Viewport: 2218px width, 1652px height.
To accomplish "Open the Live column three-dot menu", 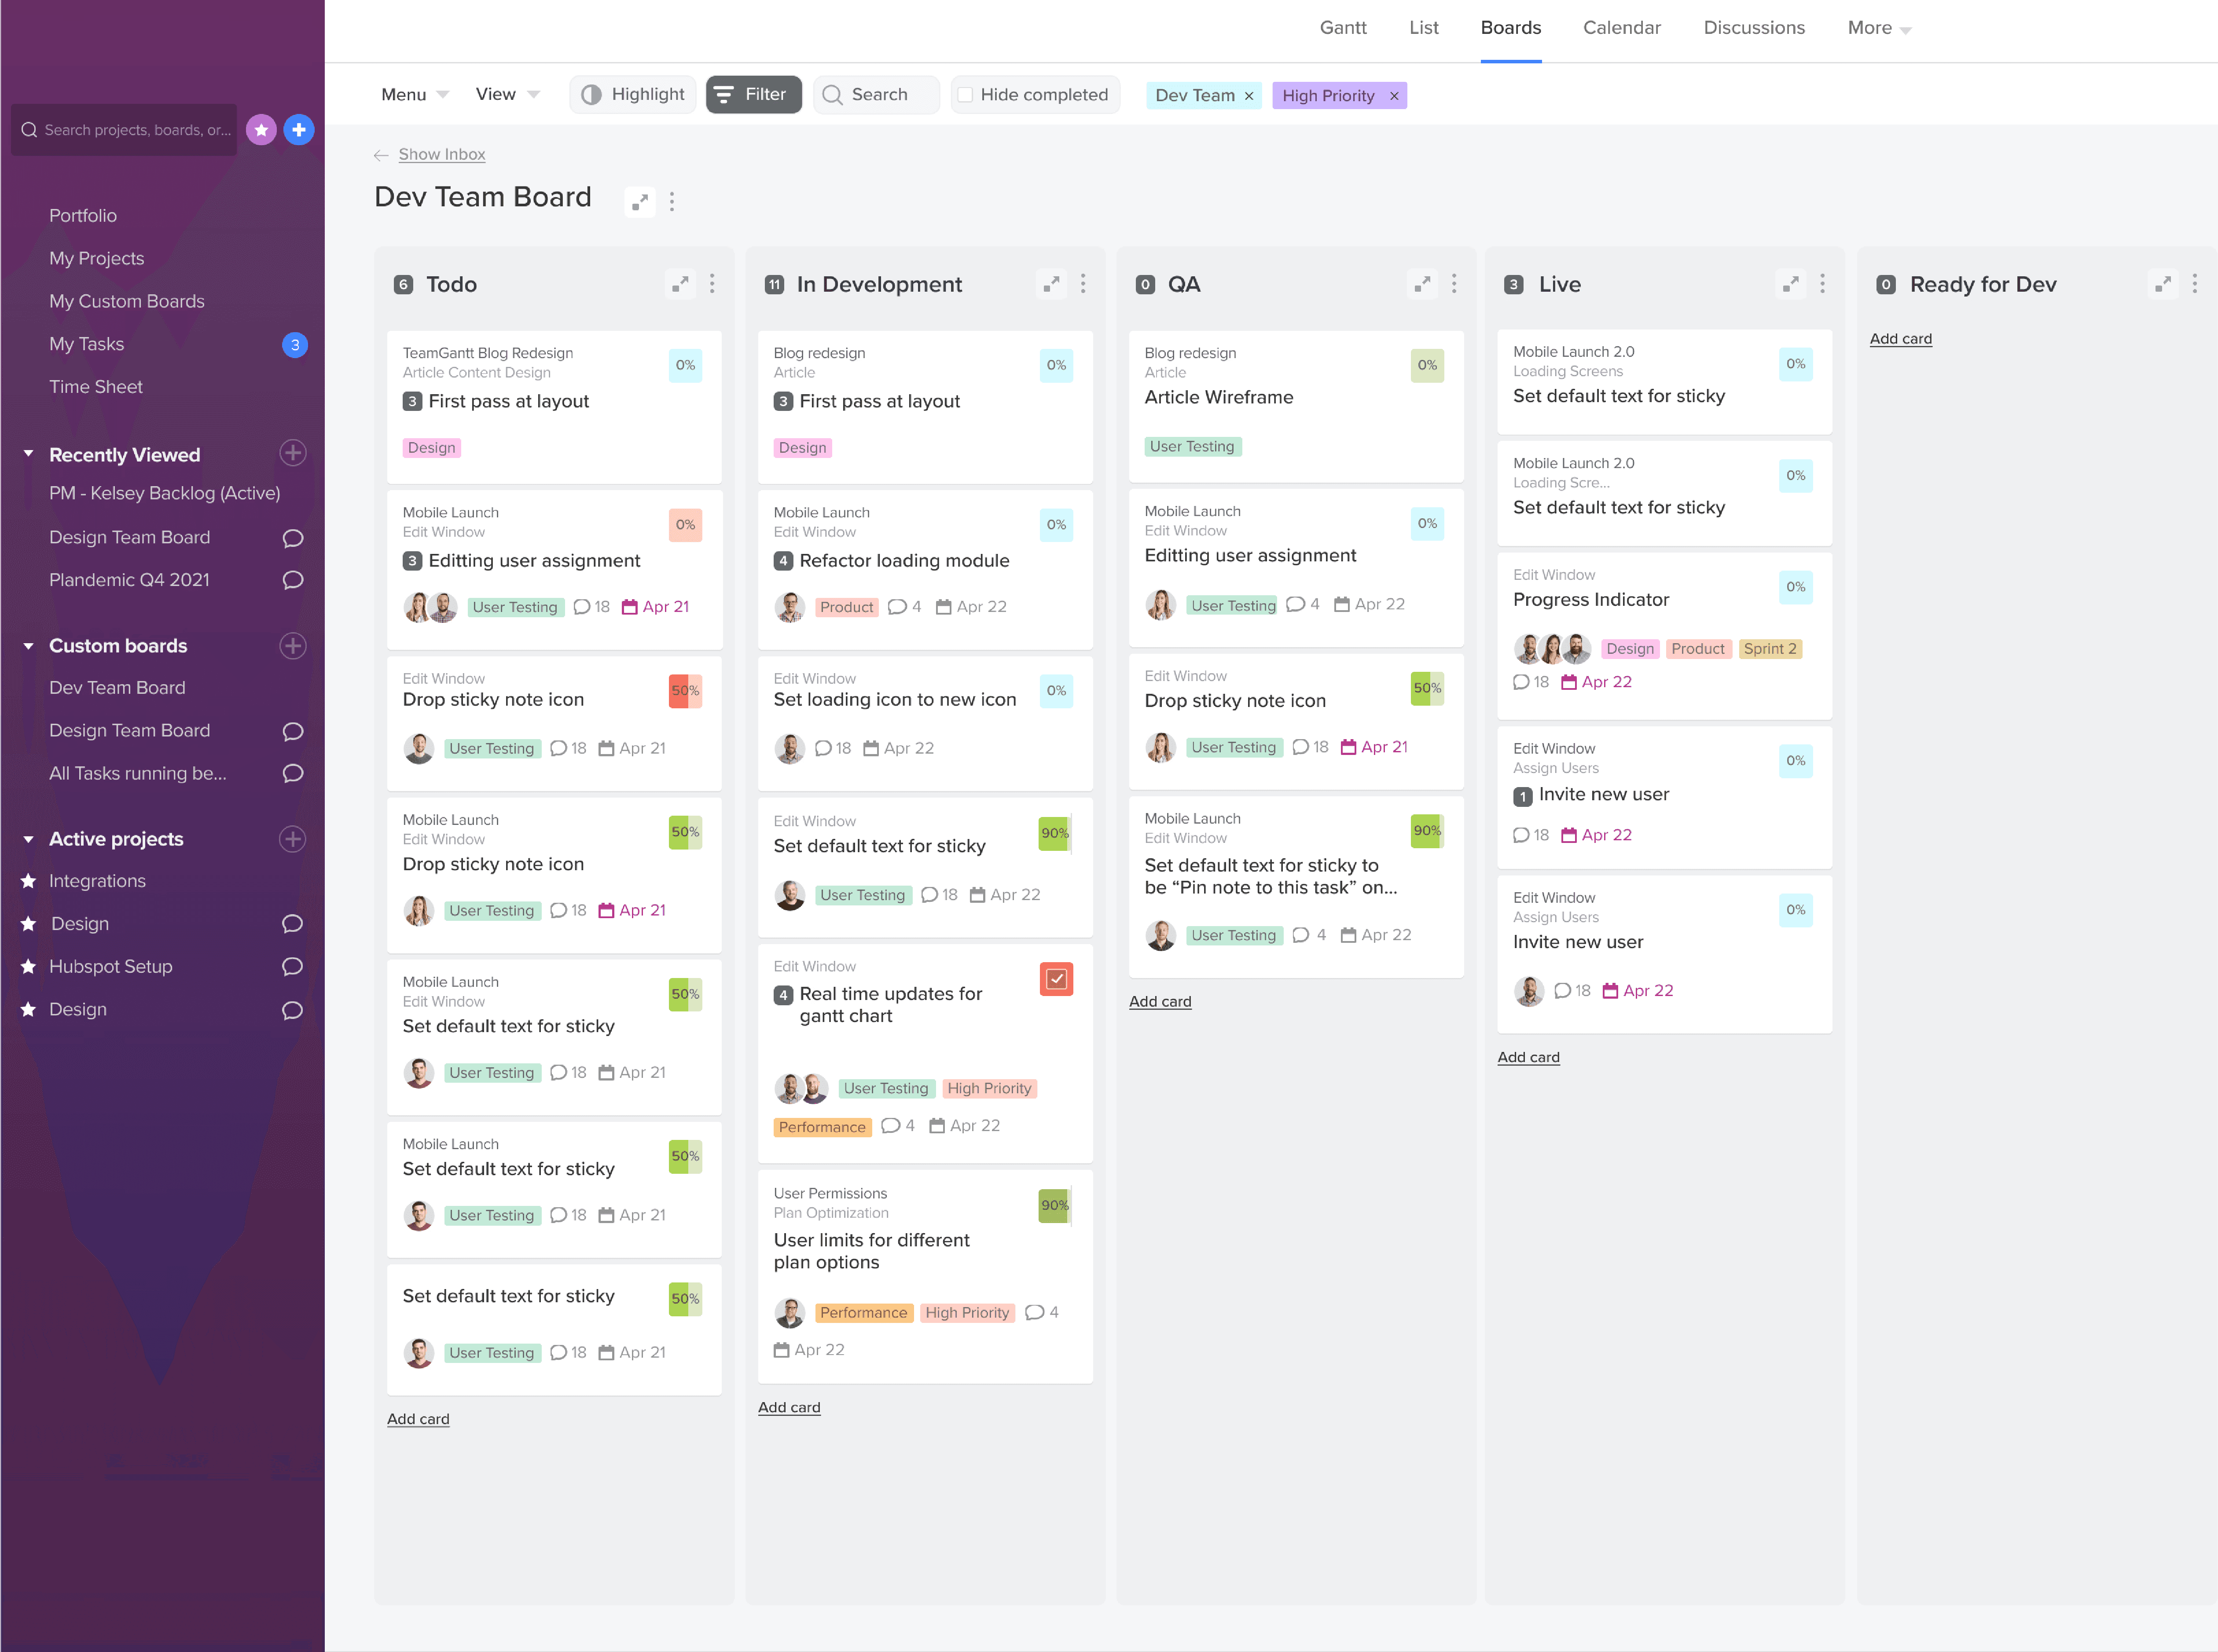I will click(1822, 284).
